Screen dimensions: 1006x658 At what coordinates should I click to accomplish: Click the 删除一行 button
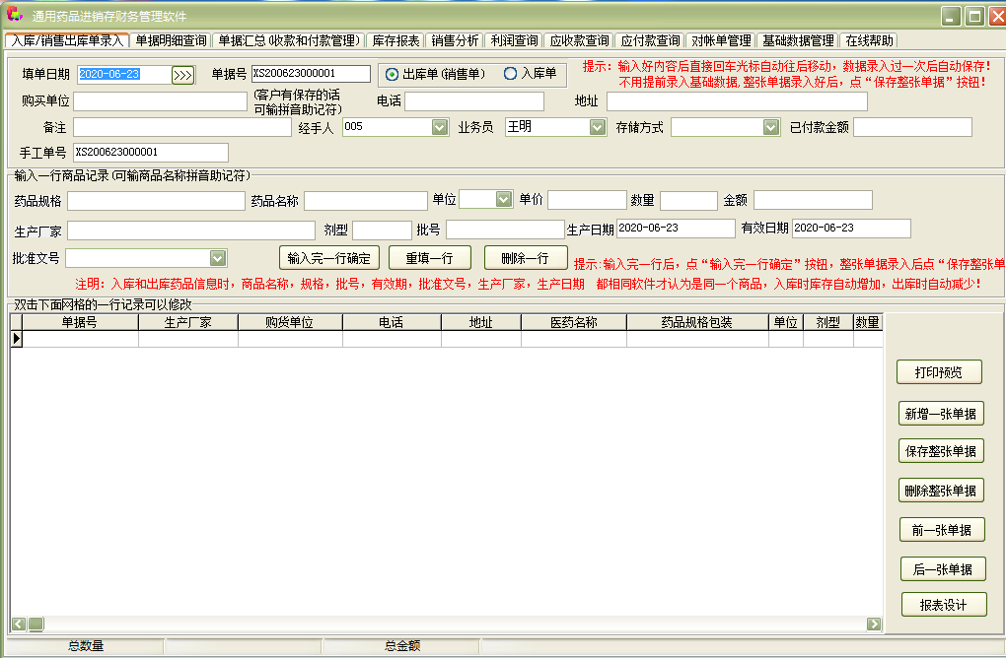526,256
